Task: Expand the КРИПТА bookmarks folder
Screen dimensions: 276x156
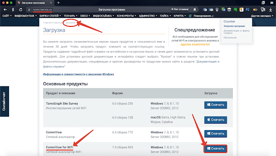Action: pos(180,16)
